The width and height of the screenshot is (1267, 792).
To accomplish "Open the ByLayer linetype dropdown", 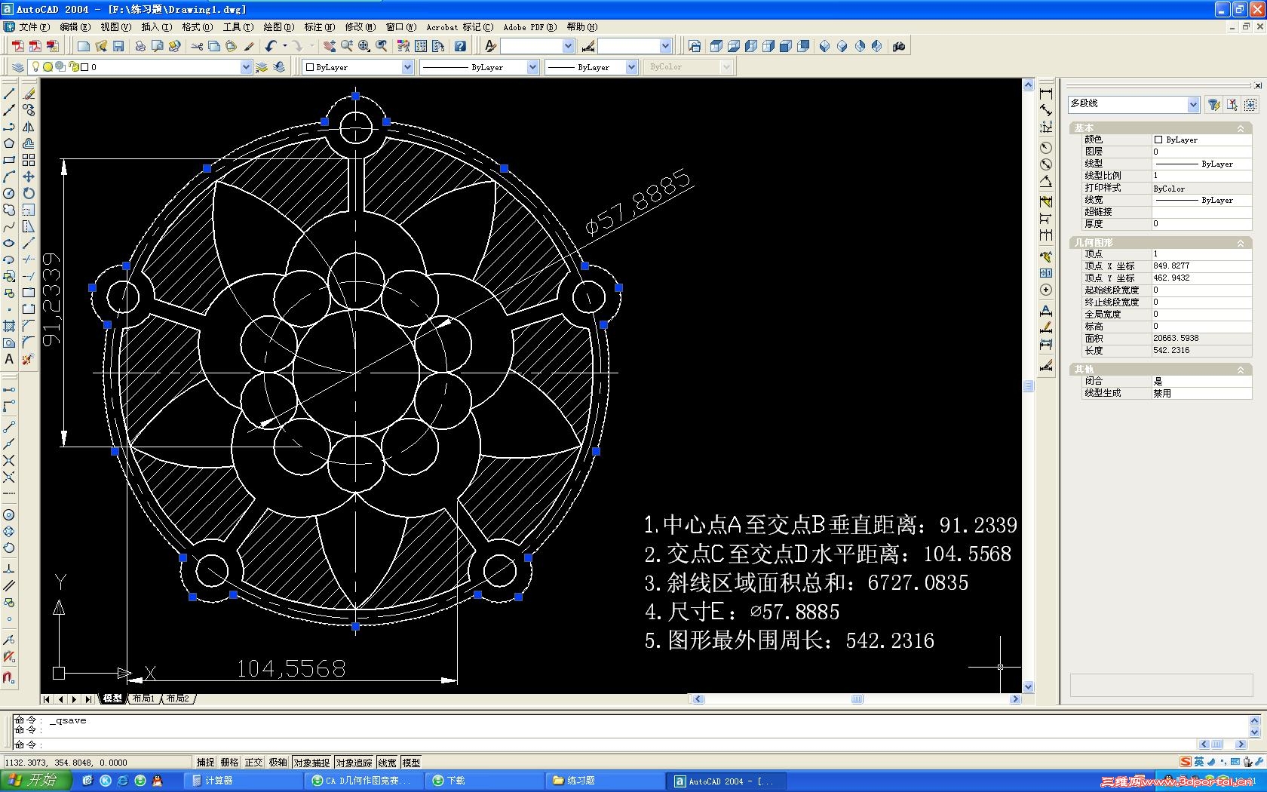I will click(x=532, y=67).
